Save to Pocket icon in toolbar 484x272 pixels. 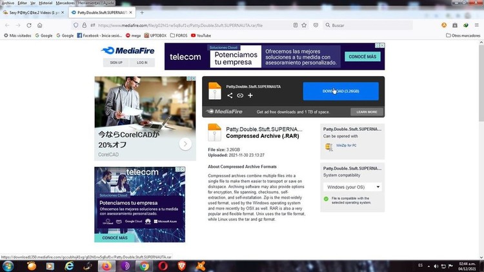tap(316, 25)
